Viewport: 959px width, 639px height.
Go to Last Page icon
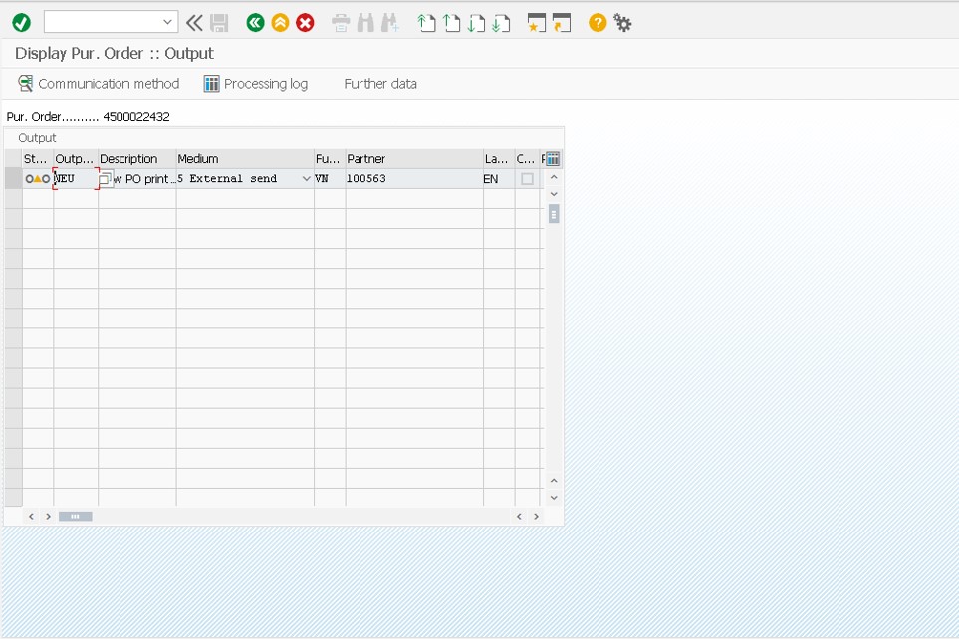501,23
